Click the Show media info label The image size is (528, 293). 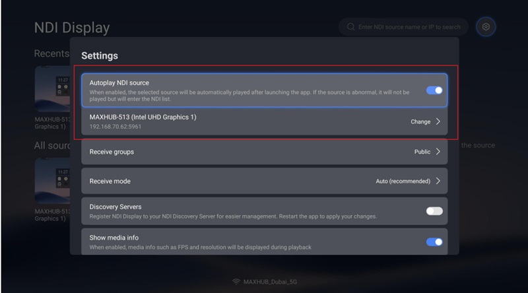pyautogui.click(x=114, y=237)
